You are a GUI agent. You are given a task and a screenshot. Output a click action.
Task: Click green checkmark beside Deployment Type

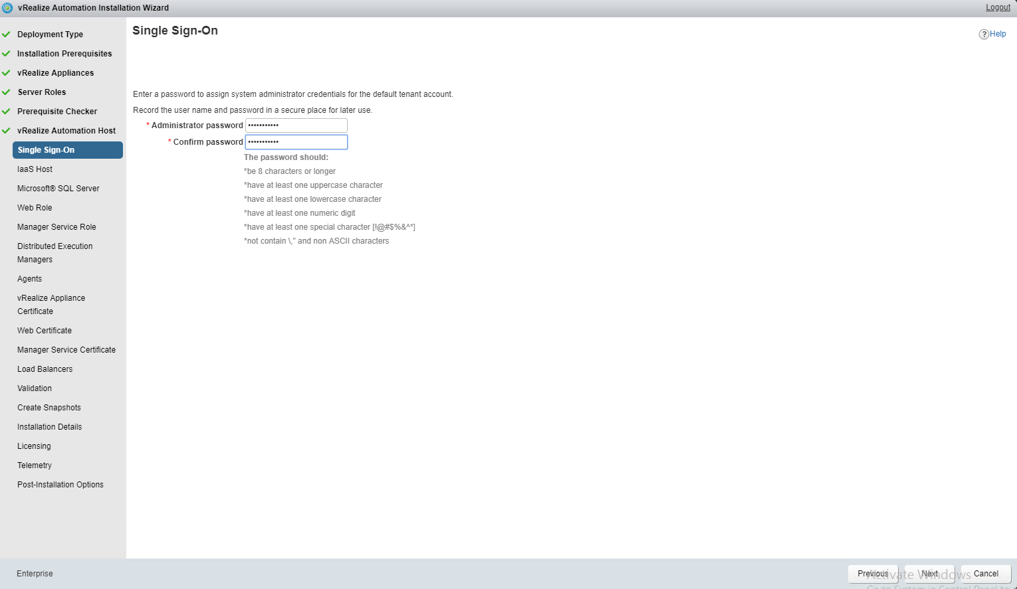(6, 35)
